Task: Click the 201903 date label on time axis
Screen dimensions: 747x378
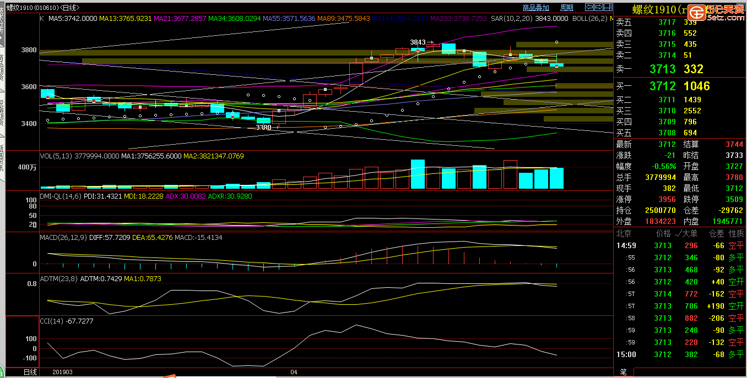Action: [x=63, y=372]
